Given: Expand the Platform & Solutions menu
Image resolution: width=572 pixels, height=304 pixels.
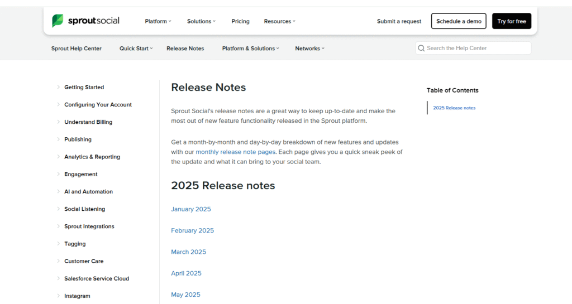Looking at the screenshot, I should 251,49.
